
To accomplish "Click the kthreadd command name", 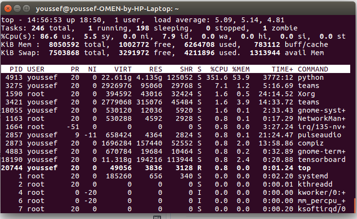I will click(315, 184).
